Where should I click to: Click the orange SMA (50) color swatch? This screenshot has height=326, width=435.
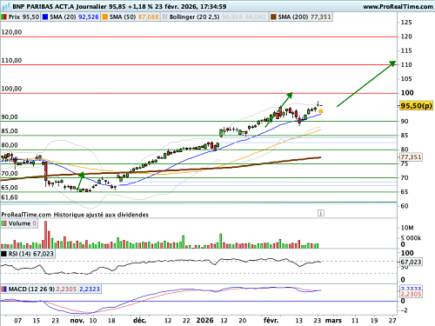coord(105,17)
